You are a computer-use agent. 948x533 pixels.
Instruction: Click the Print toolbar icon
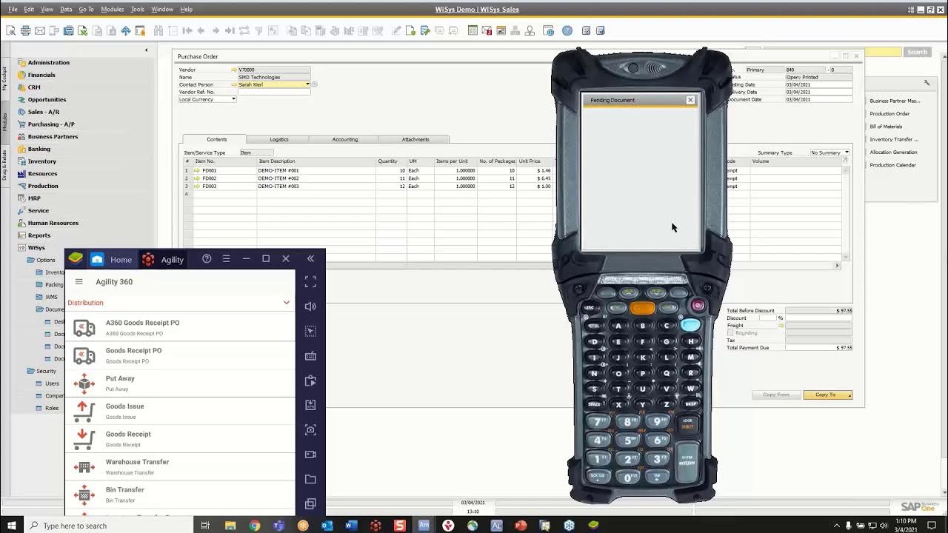25,30
